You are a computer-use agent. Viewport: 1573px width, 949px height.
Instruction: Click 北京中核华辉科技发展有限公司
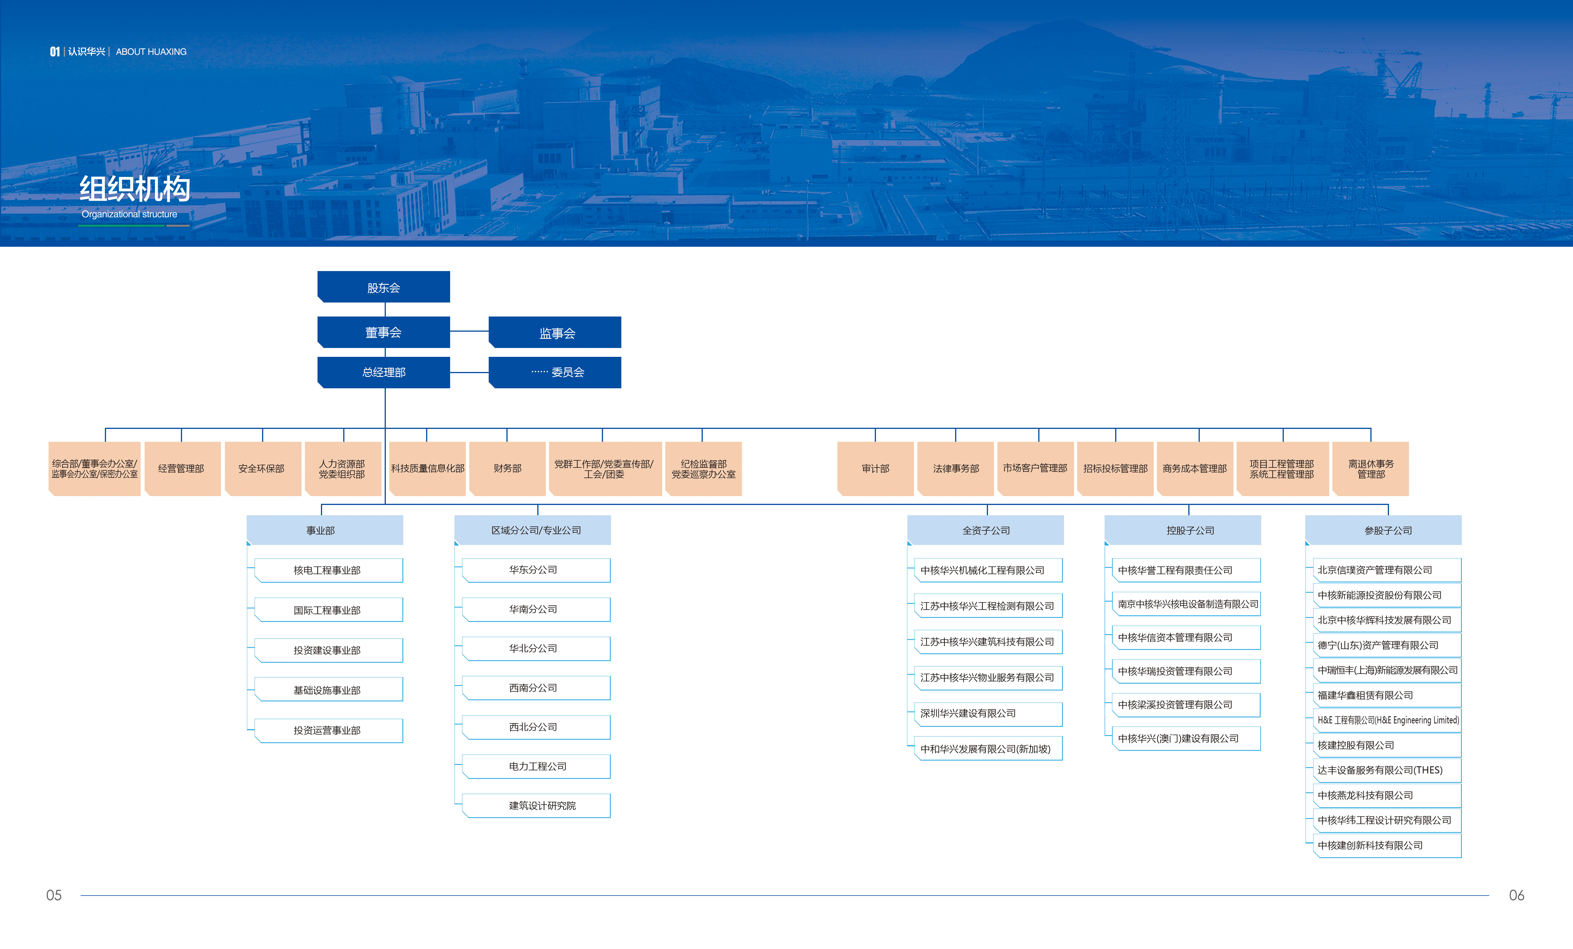point(1387,620)
